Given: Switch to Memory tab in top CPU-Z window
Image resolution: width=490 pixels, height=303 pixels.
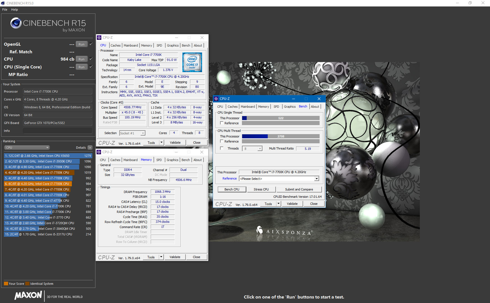Looking at the screenshot, I should coord(146,45).
